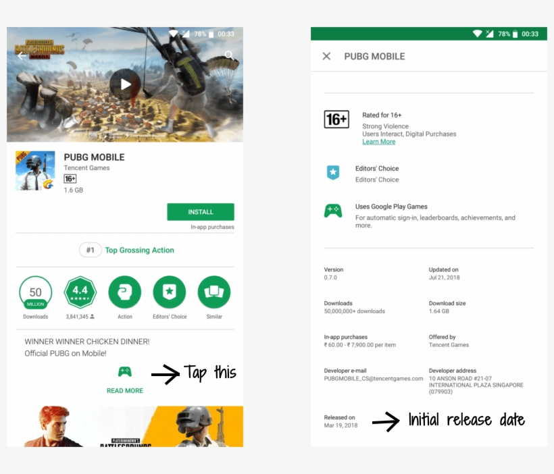Open the promotional banner with the helmeted soldier
The width and height of the screenshot is (554, 474).
(125, 426)
